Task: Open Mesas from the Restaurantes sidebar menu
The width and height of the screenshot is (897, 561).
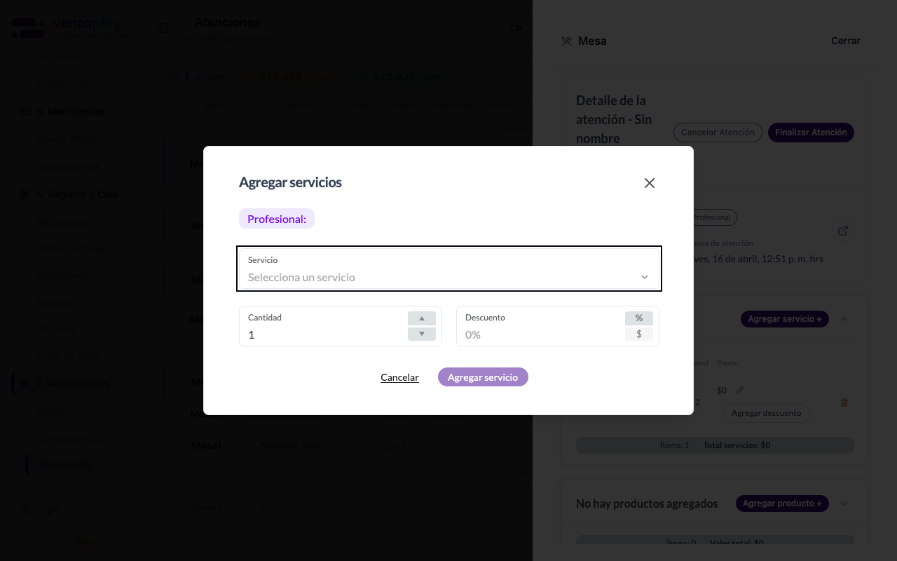Action: tap(50, 411)
